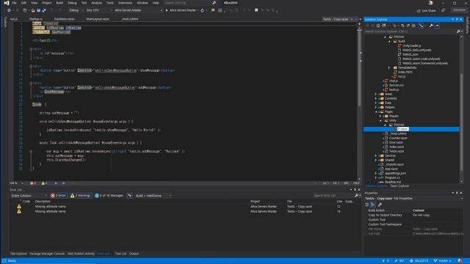Collapse the Pages folder
470x264 pixels.
coord(376,111)
